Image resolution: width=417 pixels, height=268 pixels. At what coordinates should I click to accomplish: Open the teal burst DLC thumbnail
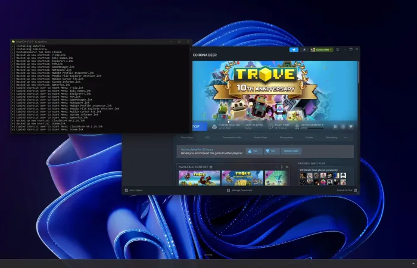pos(276,178)
